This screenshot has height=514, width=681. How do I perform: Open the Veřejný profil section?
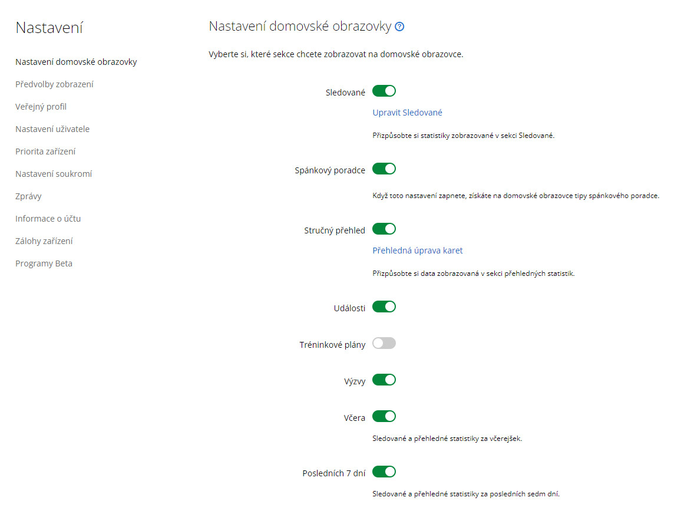point(41,107)
